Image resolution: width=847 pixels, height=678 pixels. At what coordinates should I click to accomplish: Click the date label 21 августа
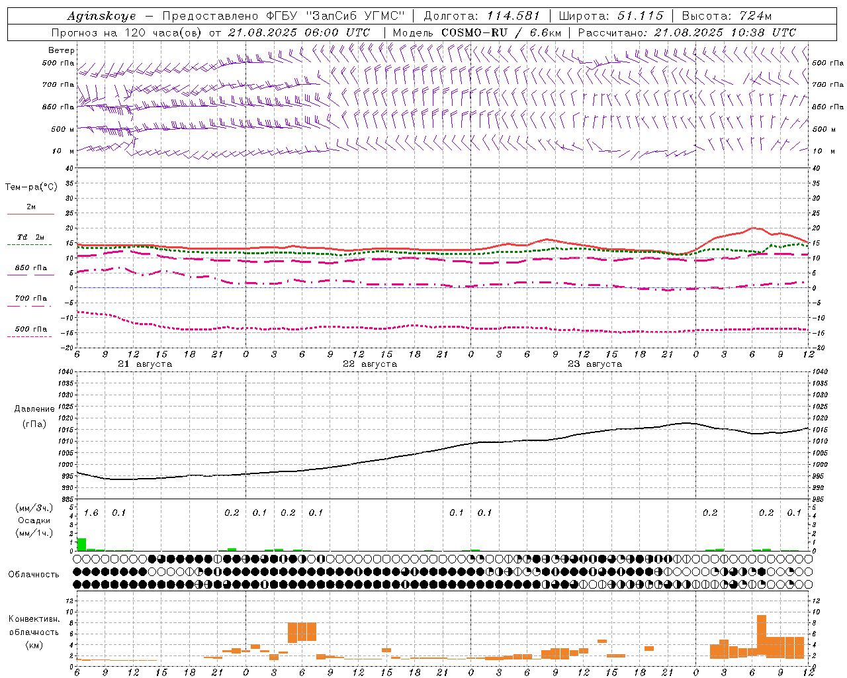point(145,364)
